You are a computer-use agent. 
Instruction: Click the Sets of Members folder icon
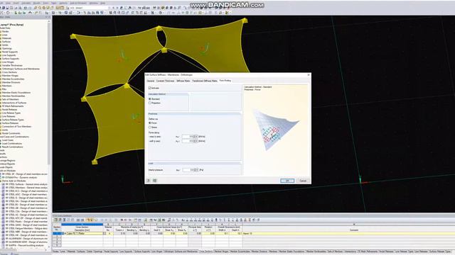pos(1,99)
